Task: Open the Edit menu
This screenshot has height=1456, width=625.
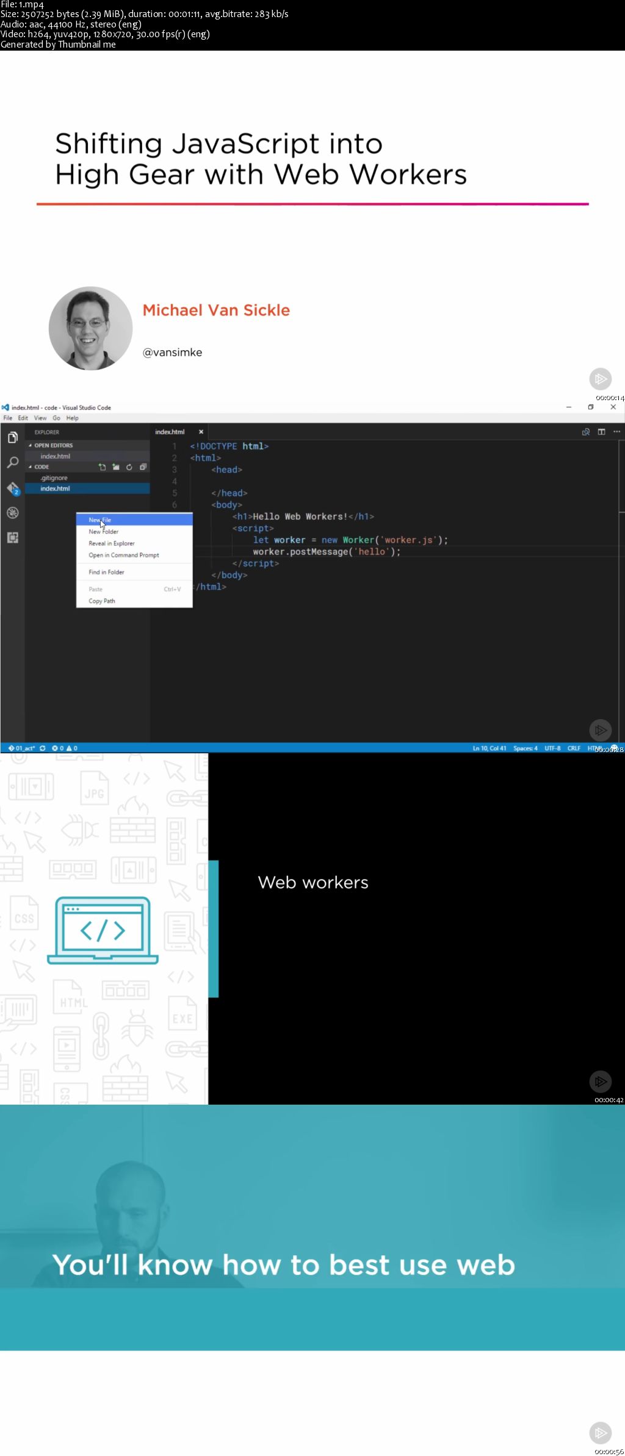Action: pos(23,418)
